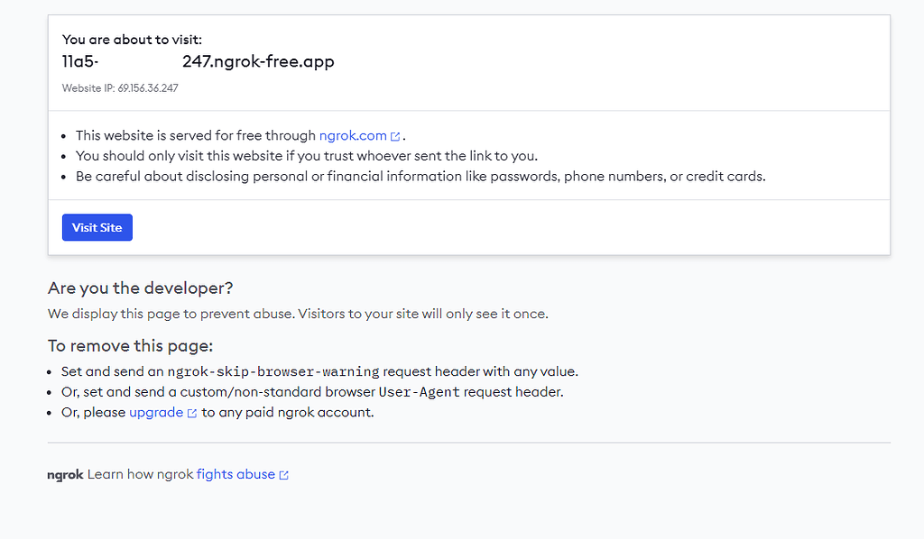Click the 'Learn how ngrok' footer text
Screen dimensions: 924x539
point(141,474)
